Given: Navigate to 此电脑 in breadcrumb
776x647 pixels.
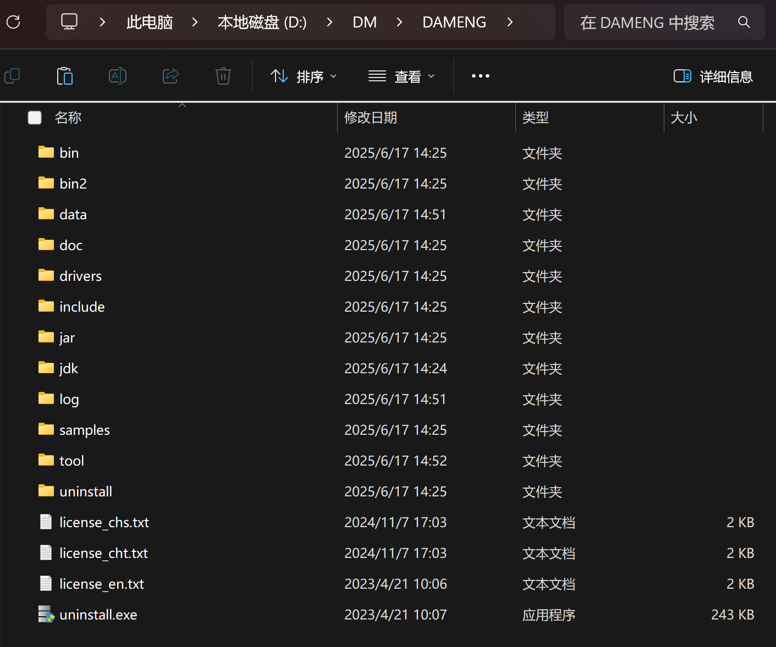Looking at the screenshot, I should [x=150, y=22].
